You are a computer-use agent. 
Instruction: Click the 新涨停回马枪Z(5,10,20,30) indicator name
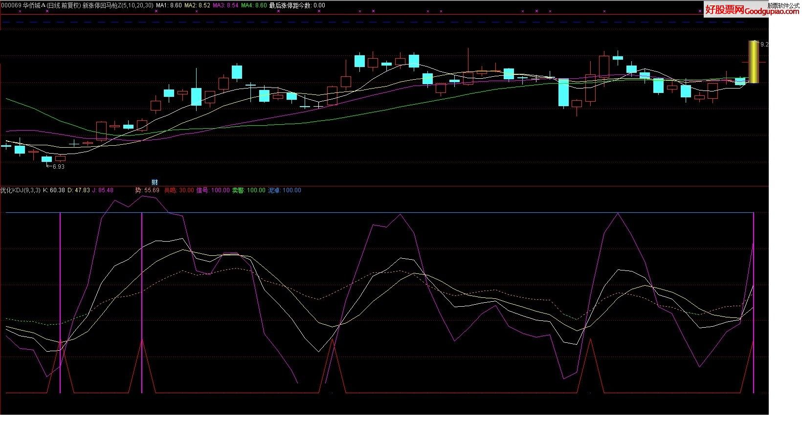click(x=117, y=5)
